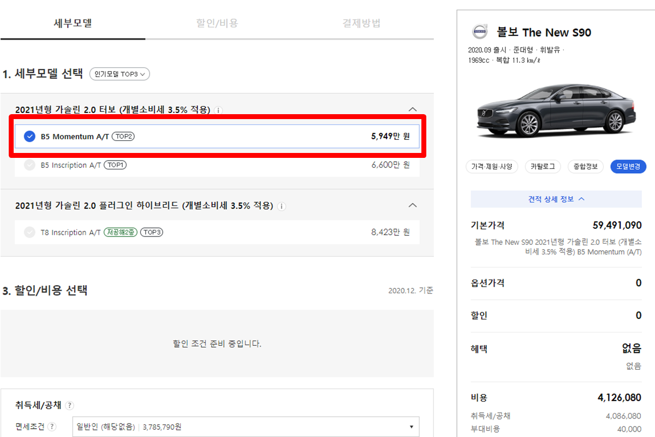Click 3. 할인/비용 선택 heading
Image resolution: width=655 pixels, height=437 pixels.
click(45, 290)
